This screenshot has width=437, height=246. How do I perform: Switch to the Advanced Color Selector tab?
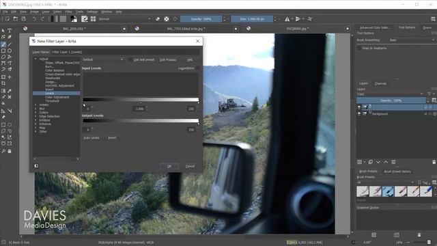[375, 27]
